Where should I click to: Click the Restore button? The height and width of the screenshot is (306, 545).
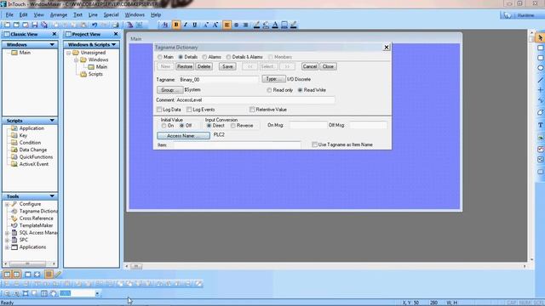(185, 66)
